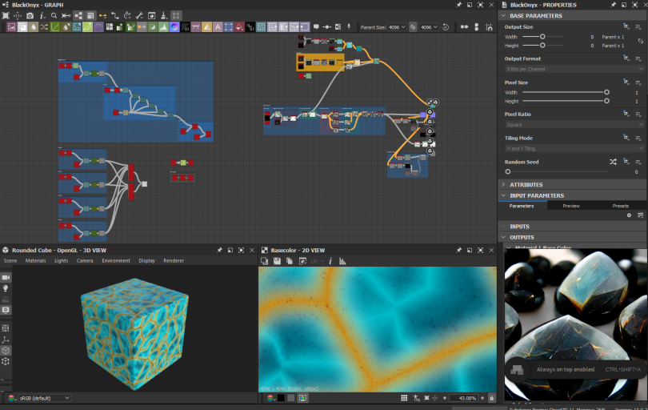Switch to the Presets tab
This screenshot has width=648, height=410.
click(x=620, y=206)
